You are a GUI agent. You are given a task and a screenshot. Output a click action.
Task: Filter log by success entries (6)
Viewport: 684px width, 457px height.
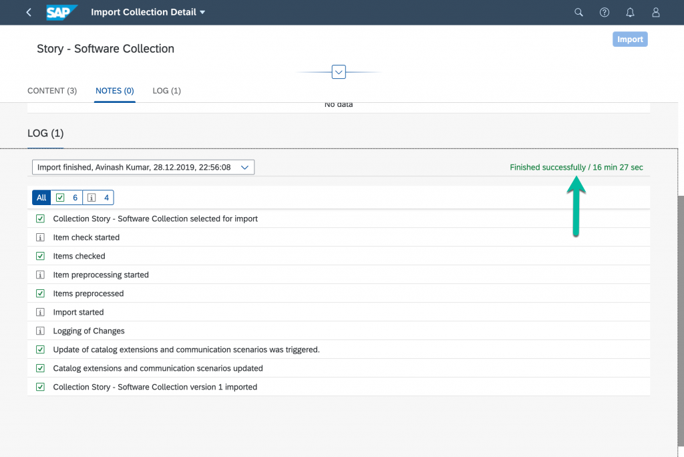click(67, 198)
